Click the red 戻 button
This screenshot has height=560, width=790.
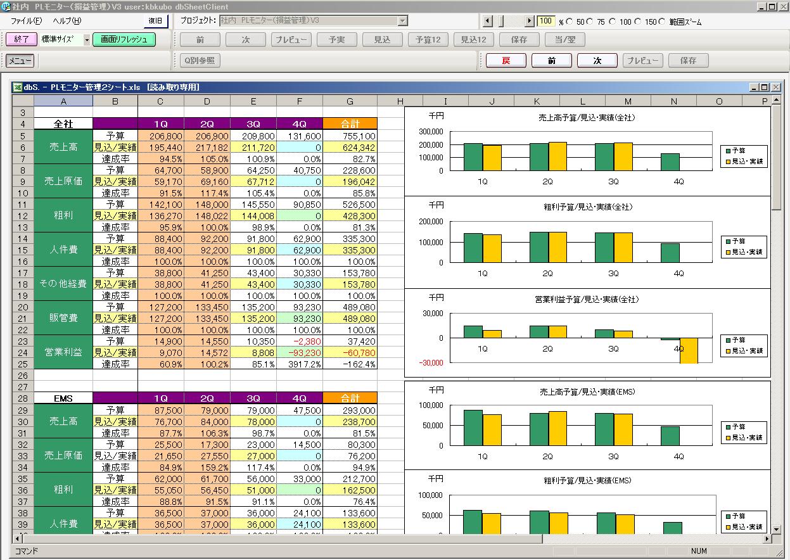(506, 61)
